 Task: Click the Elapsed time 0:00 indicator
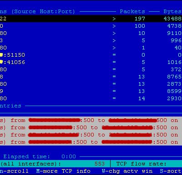click(x=40, y=156)
